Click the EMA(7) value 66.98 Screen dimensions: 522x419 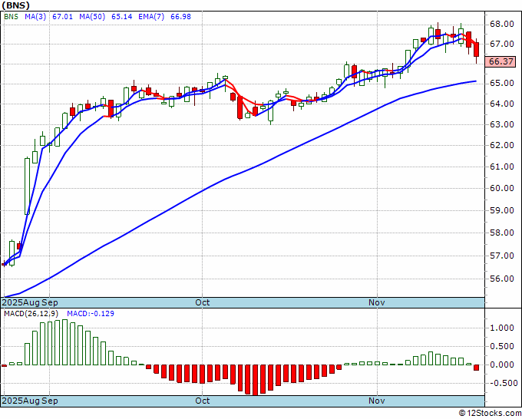[180, 17]
